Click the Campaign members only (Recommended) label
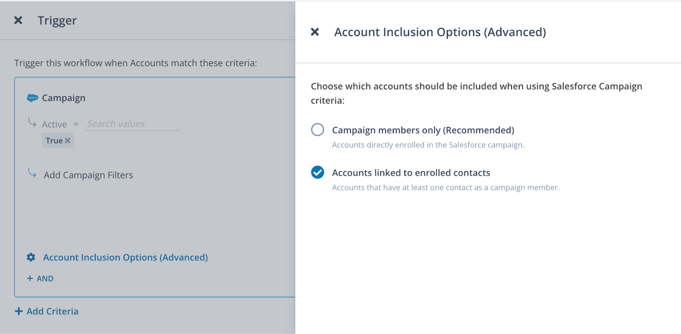The width and height of the screenshot is (681, 334). coord(423,130)
